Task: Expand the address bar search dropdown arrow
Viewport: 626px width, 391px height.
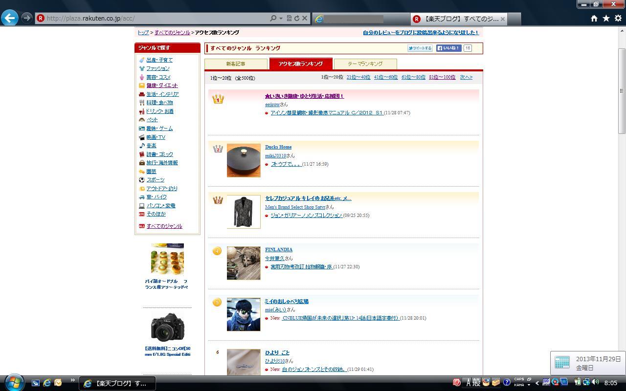Action: [x=281, y=18]
